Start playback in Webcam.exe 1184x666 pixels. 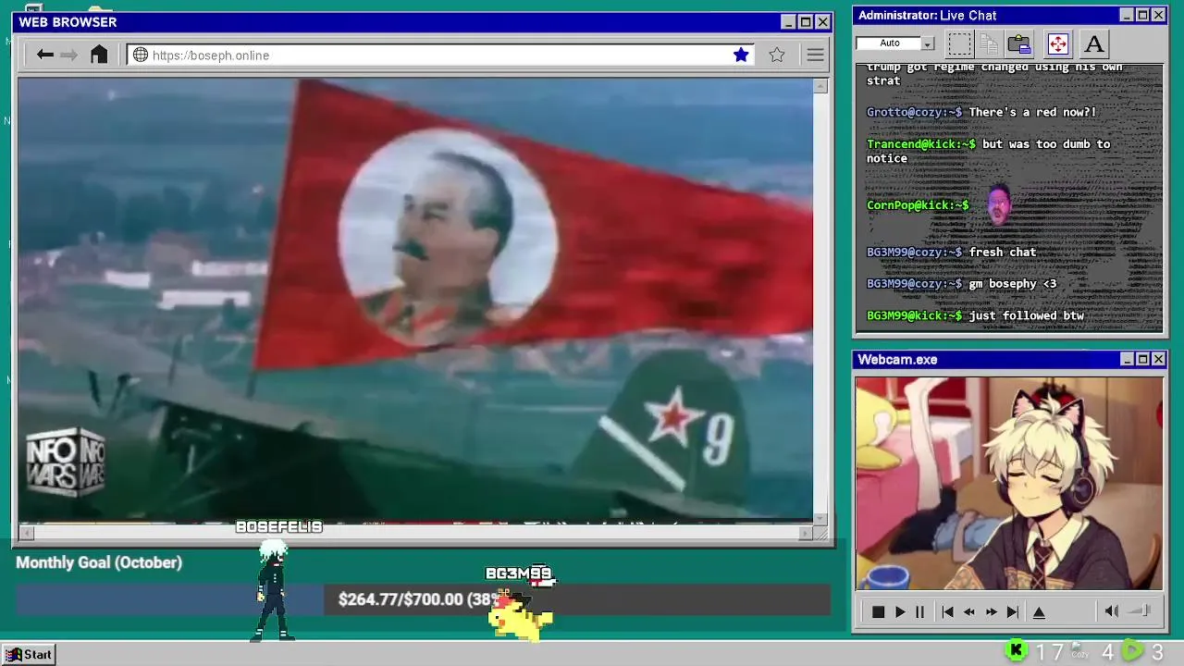tap(900, 611)
